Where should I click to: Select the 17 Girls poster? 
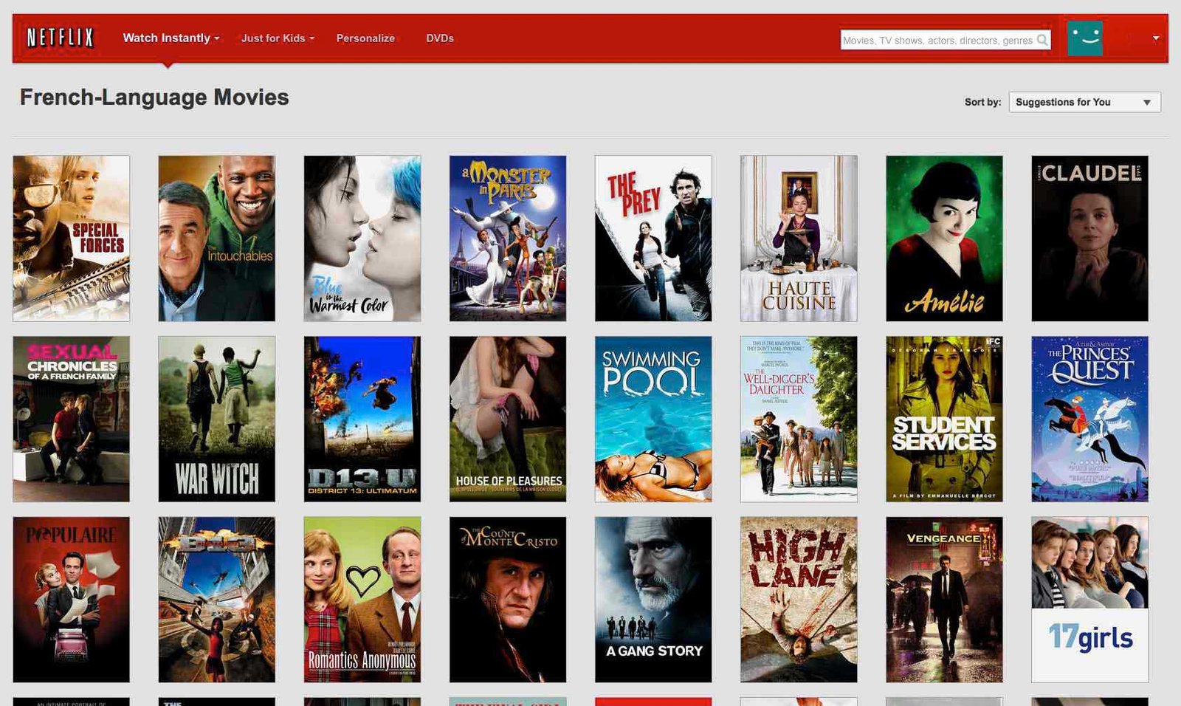1089,600
